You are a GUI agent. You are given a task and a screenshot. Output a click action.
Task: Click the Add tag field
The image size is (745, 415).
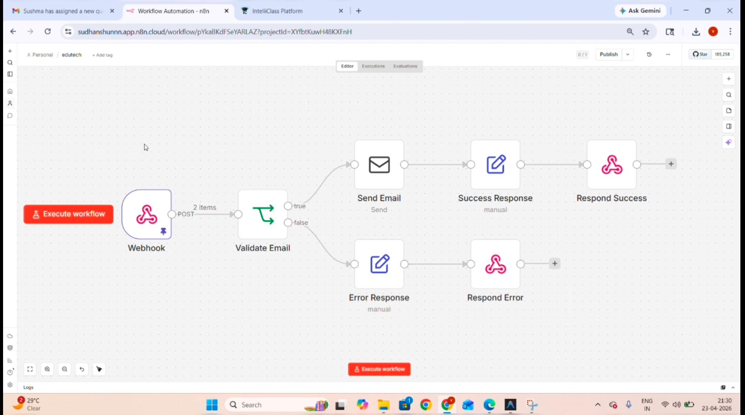click(x=102, y=55)
